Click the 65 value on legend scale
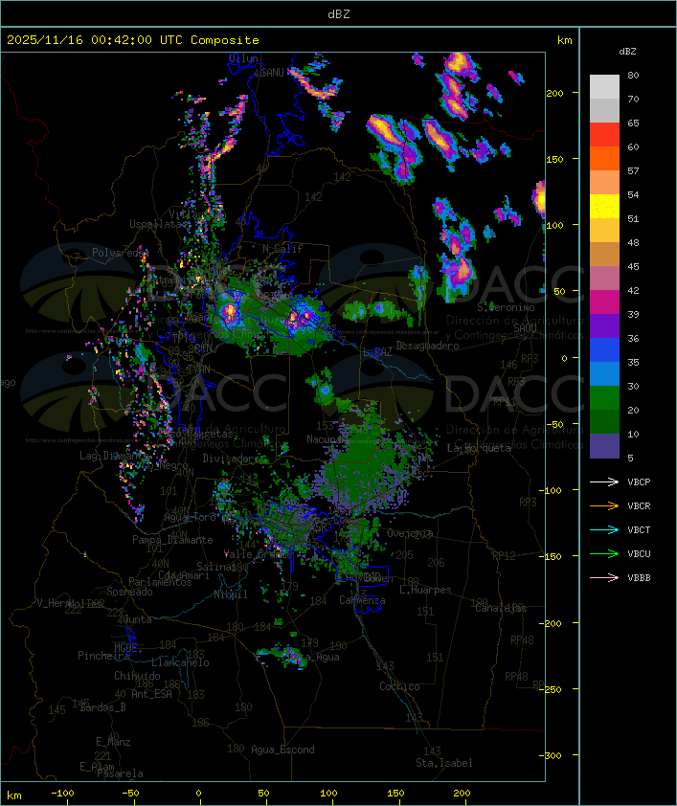 [633, 123]
